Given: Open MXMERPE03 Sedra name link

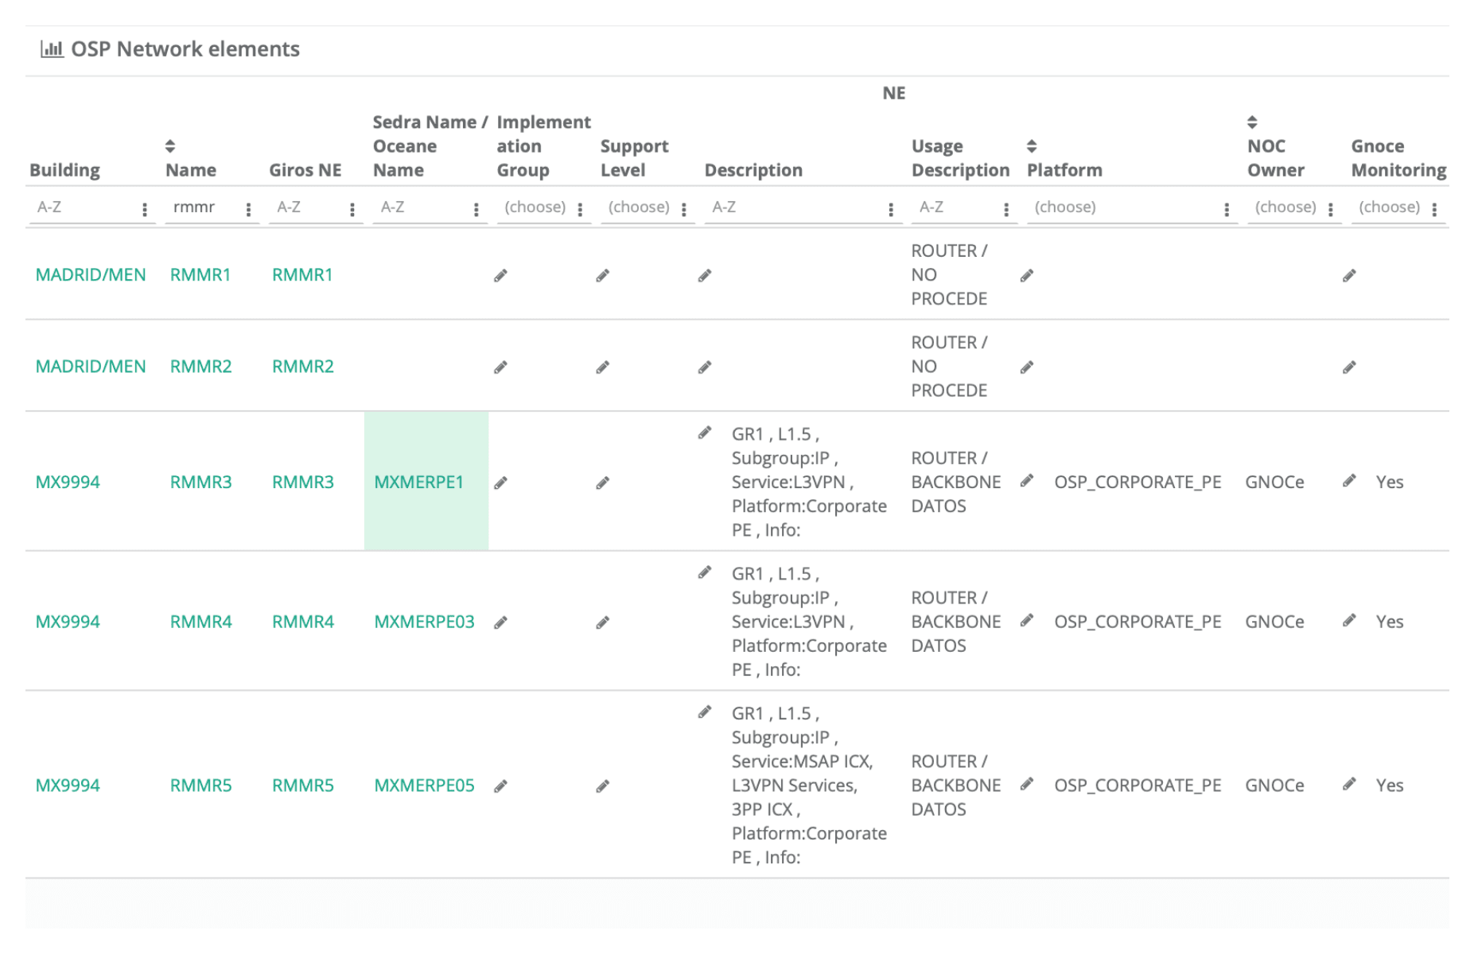Looking at the screenshot, I should pyautogui.click(x=424, y=622).
